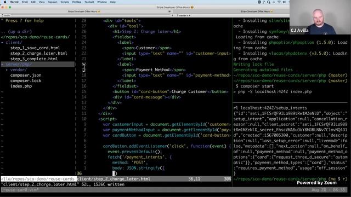
Task: Click the <span>Payment Method</span> line
Action: pyautogui.click(x=154, y=69)
